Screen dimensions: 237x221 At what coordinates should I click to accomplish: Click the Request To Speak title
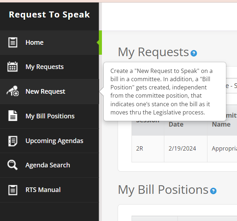tap(50, 15)
